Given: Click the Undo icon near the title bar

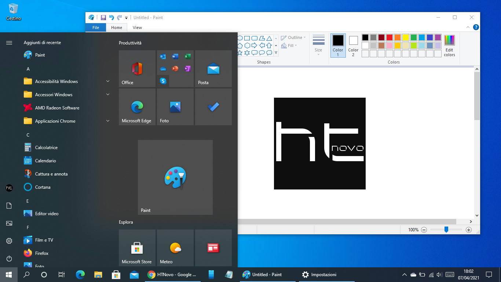Looking at the screenshot, I should 111,17.
